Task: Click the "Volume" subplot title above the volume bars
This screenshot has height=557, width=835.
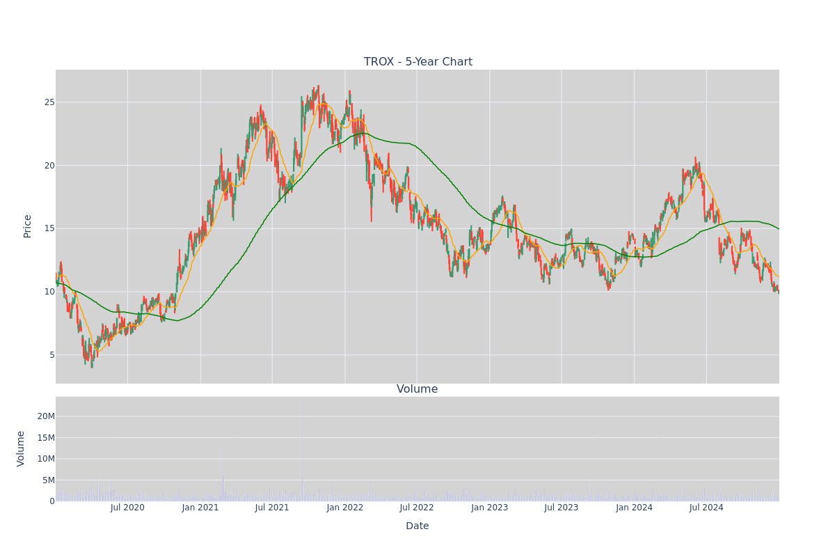Action: [417, 389]
